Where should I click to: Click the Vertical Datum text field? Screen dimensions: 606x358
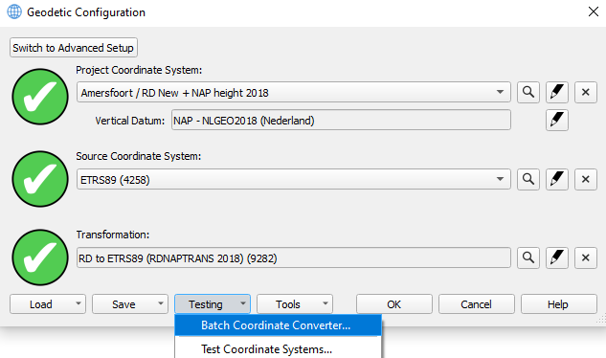tap(341, 121)
